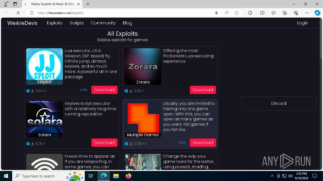
Task: Open the Windows Start menu
Action: pyautogui.click(x=6, y=176)
